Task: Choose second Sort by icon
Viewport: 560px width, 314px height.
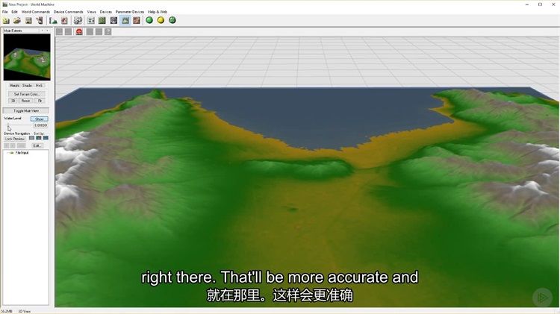Action: [39, 138]
